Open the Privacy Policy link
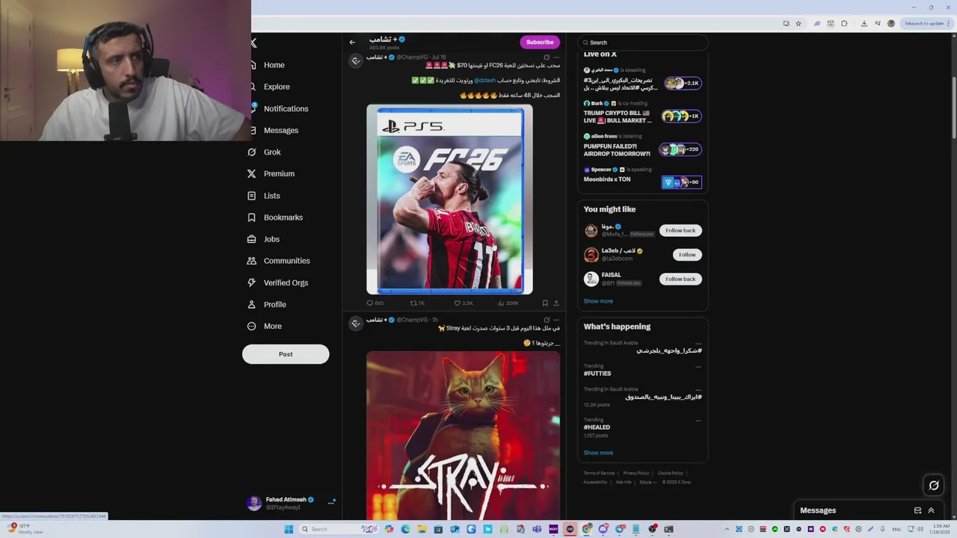Viewport: 957px width, 538px height. [636, 473]
